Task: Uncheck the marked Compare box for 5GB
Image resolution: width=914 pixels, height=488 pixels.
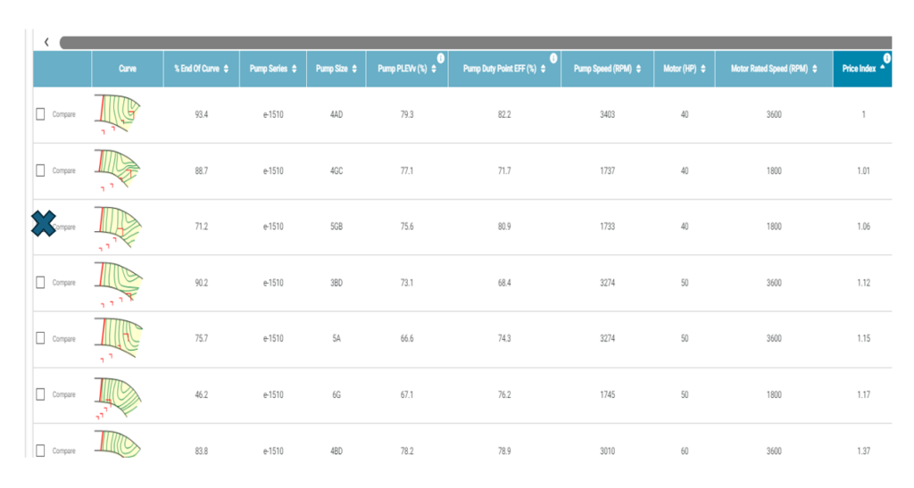Action: [42, 226]
